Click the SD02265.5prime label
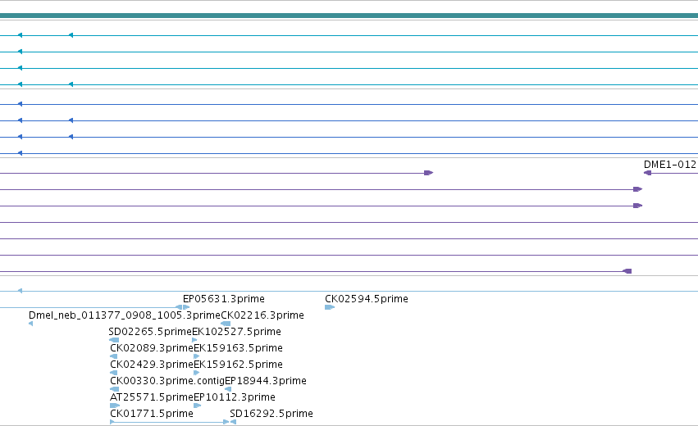Screen dimensions: 698x426 click(150, 332)
